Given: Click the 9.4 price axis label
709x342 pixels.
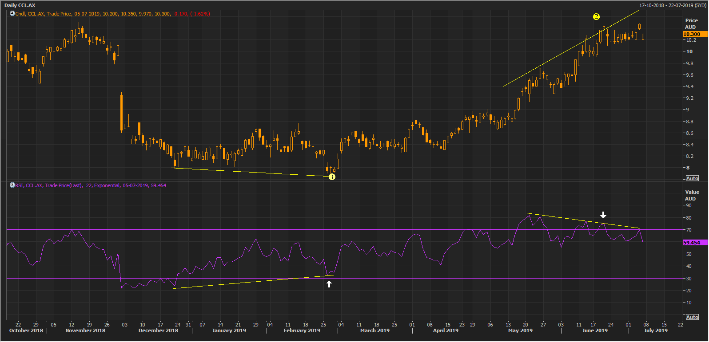Looking at the screenshot, I should (x=690, y=86).
